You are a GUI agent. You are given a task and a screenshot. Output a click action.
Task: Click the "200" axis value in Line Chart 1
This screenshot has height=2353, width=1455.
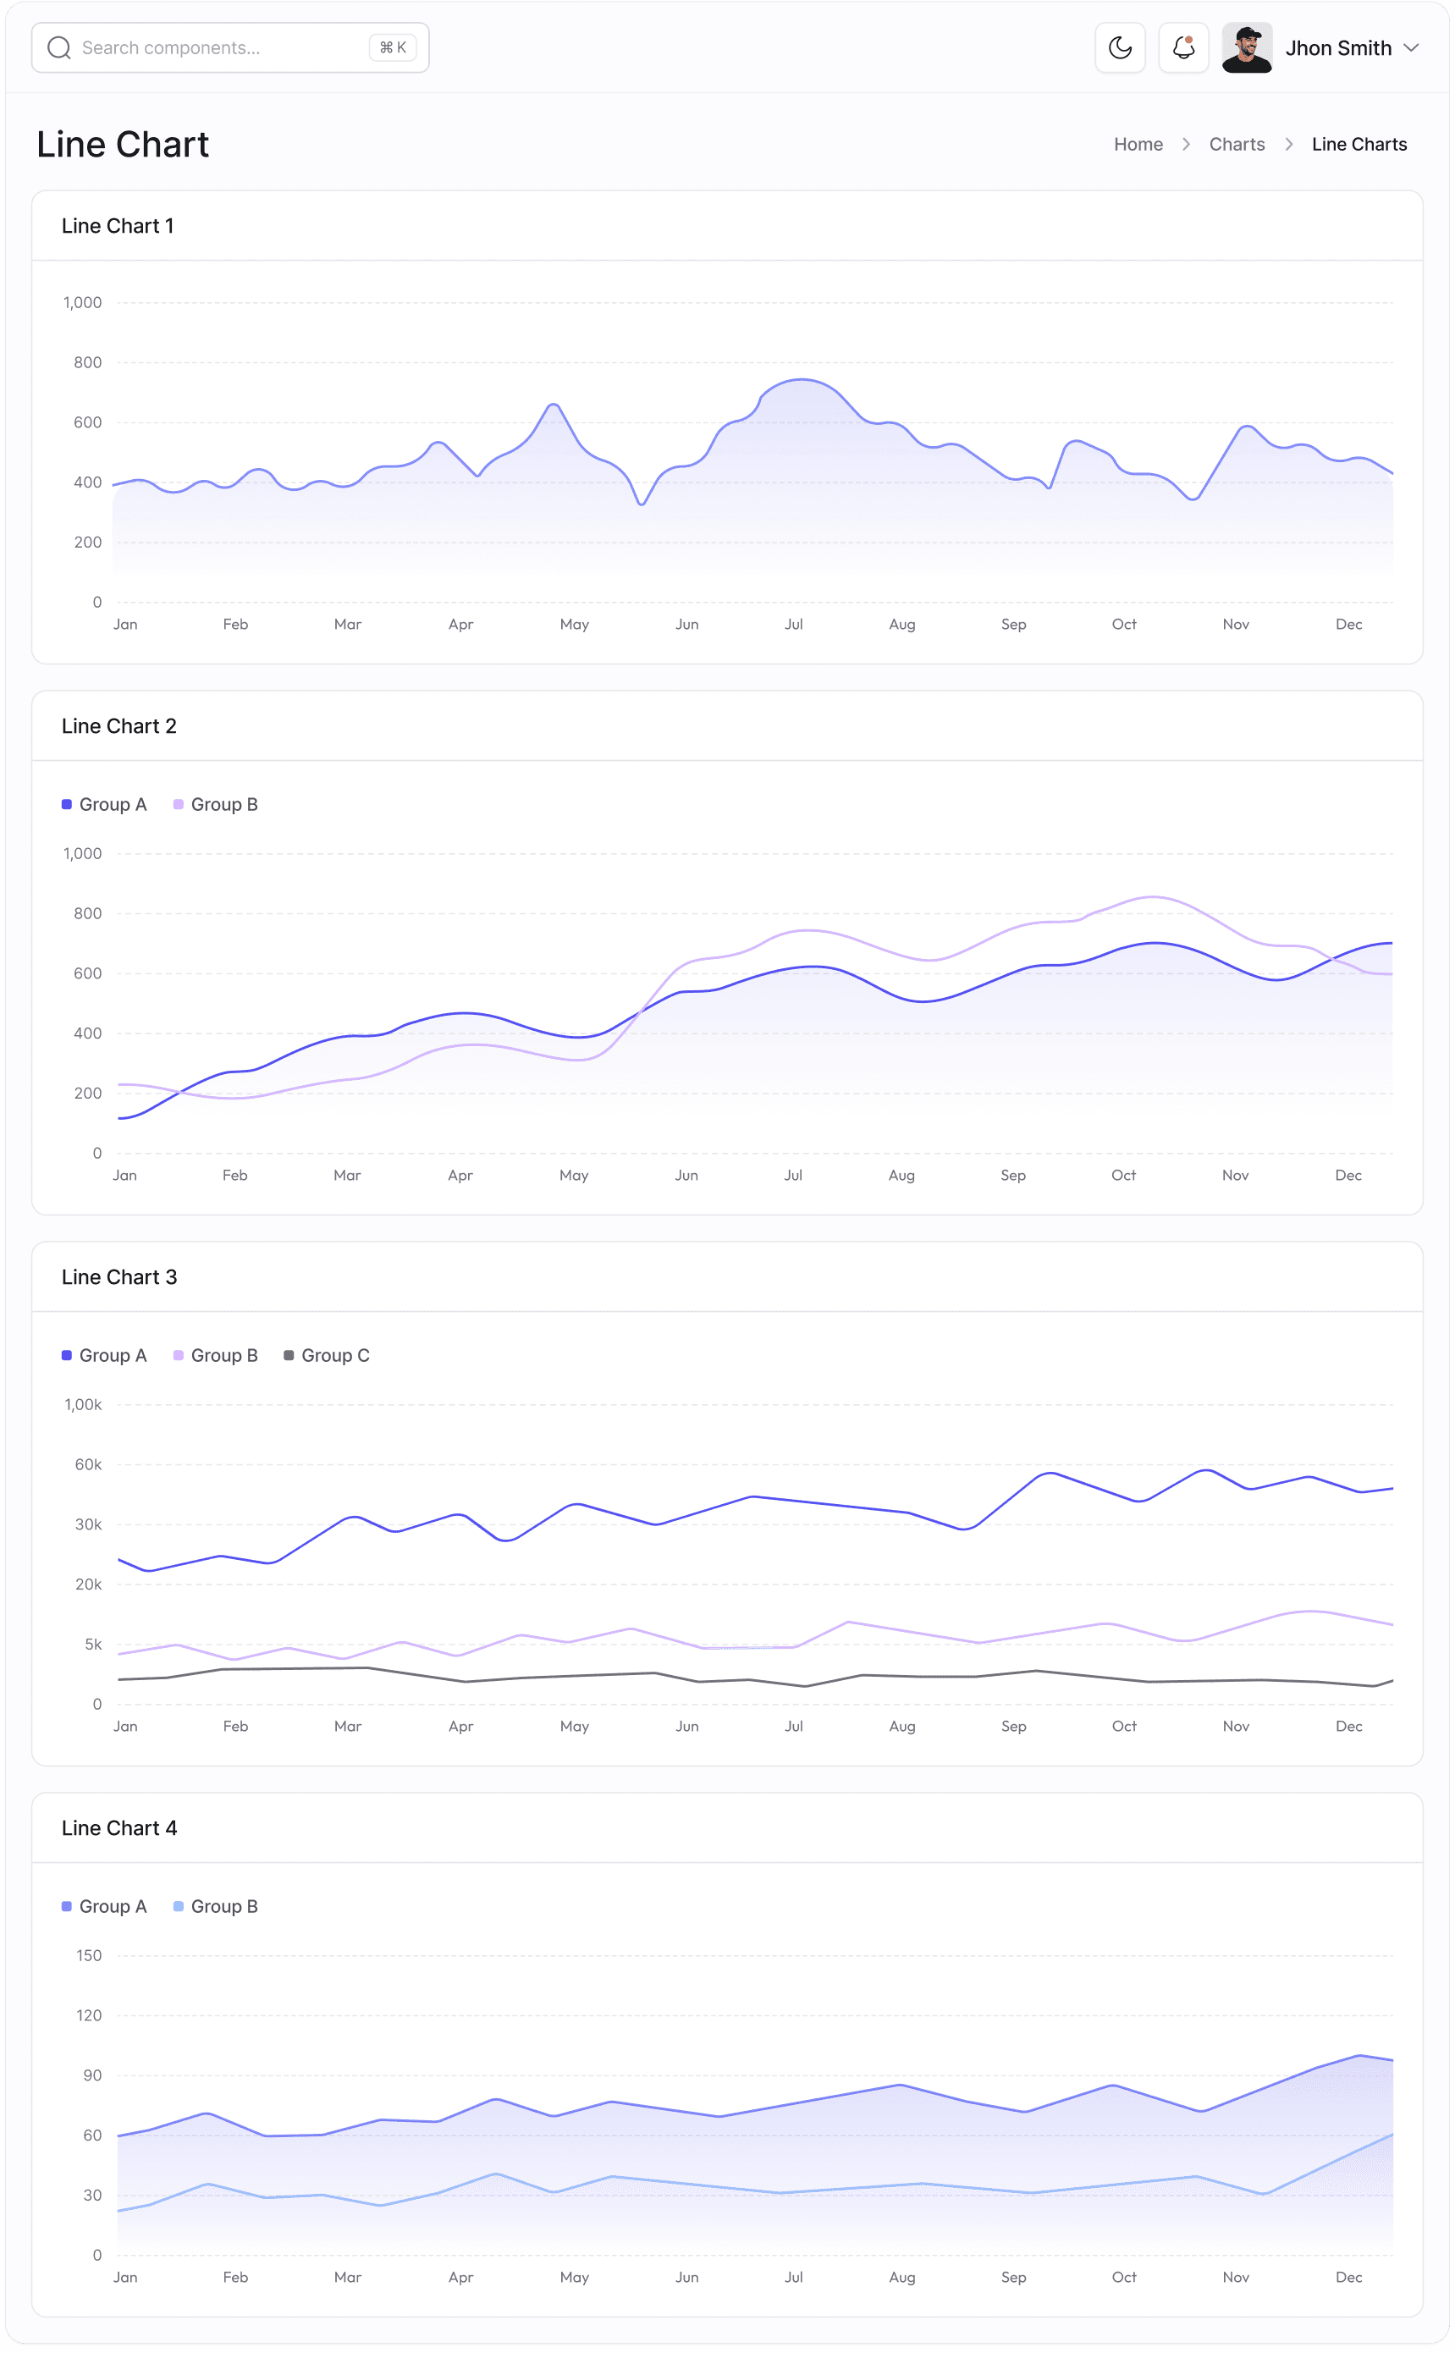87,543
